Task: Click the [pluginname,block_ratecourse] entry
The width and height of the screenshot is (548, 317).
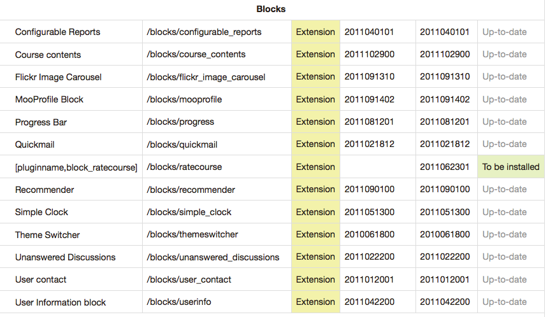Action: (x=76, y=167)
